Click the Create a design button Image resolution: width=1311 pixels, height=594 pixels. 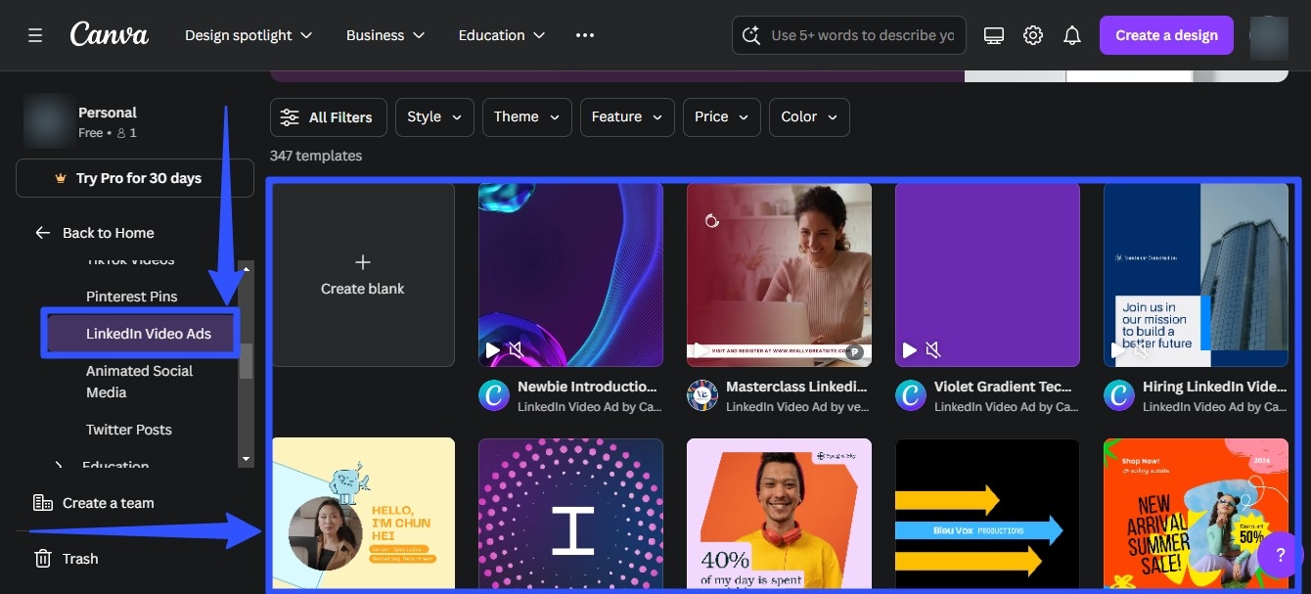pos(1166,34)
